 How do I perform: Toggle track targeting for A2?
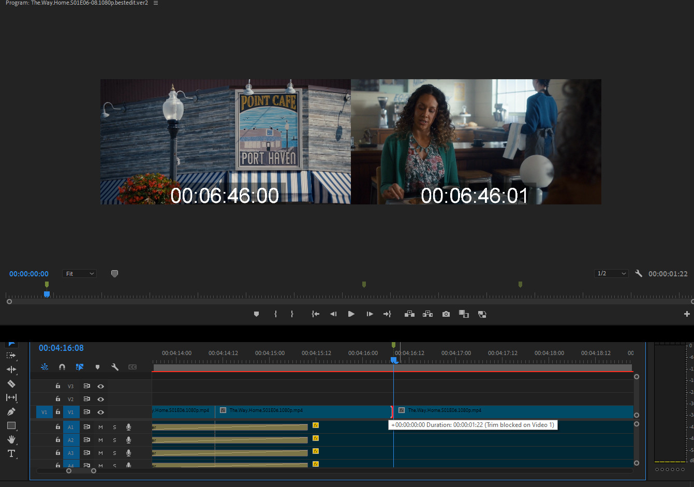pyautogui.click(x=71, y=440)
